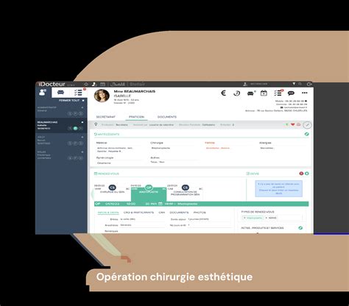The height and width of the screenshot is (306, 349).
Task: Open the iDocteur logo link
Action: (52, 84)
